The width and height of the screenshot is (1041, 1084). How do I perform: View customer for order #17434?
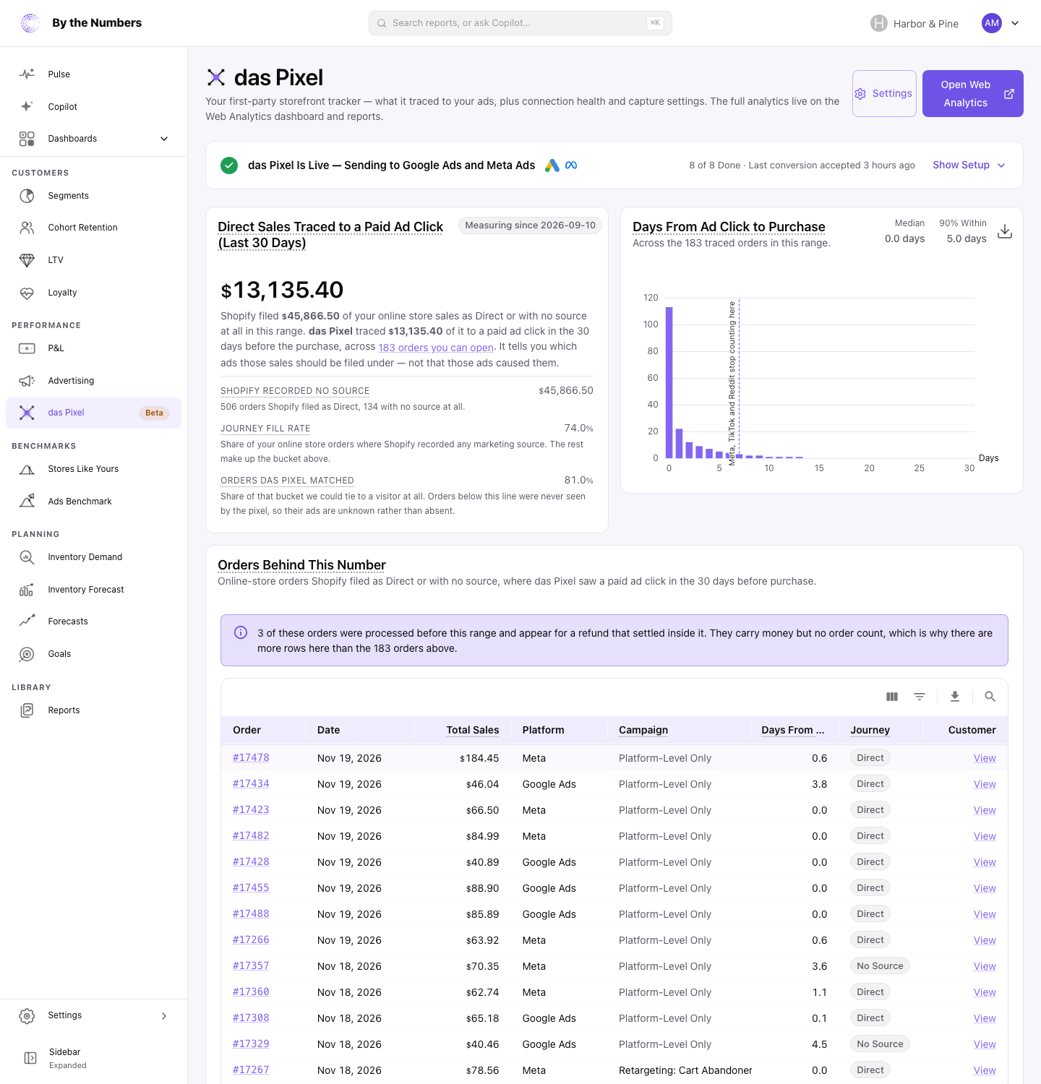(x=985, y=784)
